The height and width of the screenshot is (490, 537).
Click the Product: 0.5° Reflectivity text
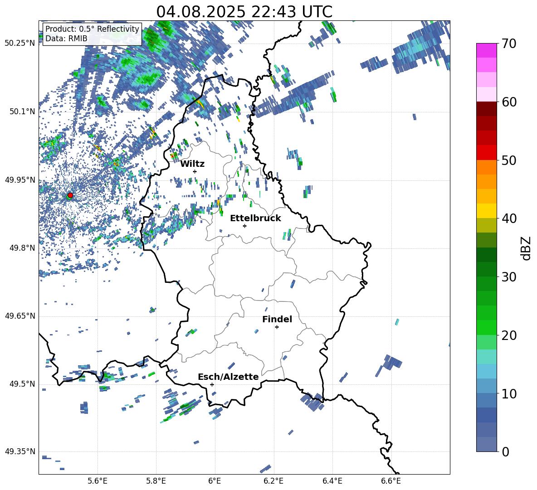tap(92, 29)
